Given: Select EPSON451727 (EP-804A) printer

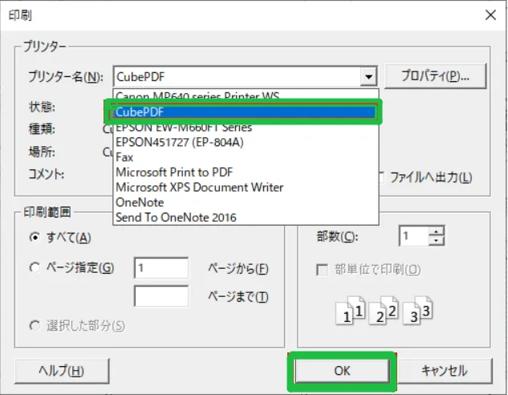Looking at the screenshot, I should click(246, 142).
